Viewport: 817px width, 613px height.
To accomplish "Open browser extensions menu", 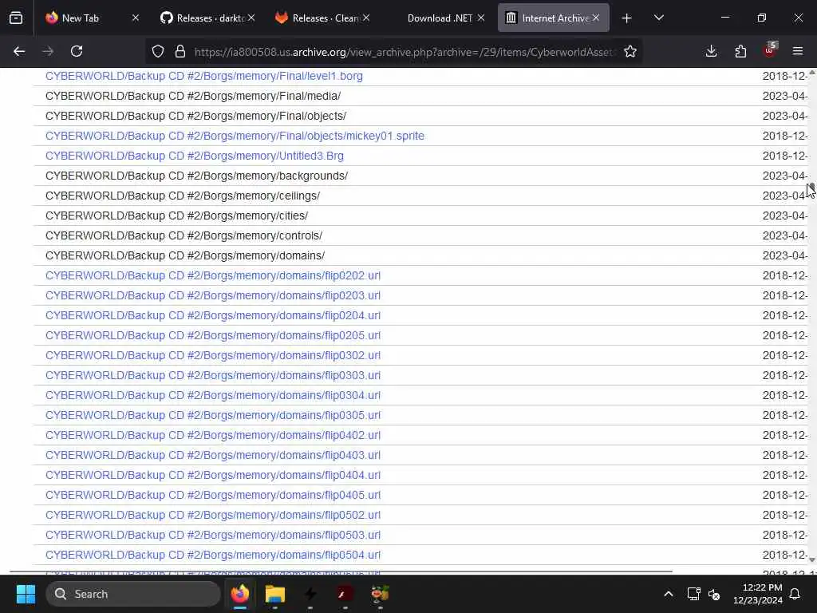I will click(x=740, y=51).
